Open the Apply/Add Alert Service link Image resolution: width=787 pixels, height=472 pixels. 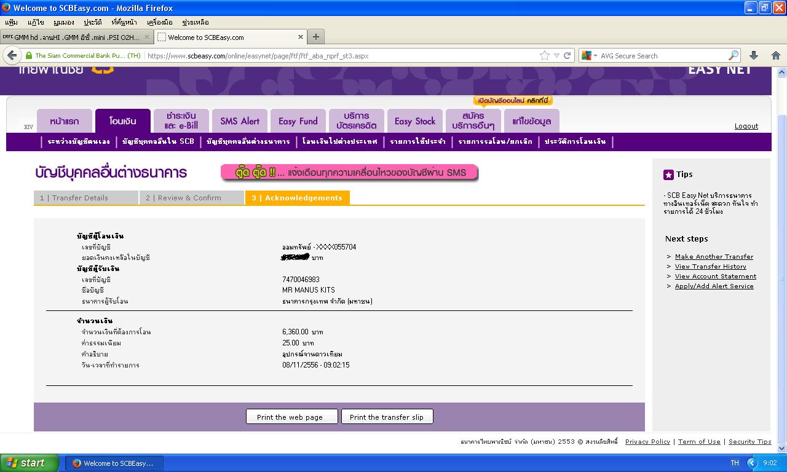tap(714, 286)
